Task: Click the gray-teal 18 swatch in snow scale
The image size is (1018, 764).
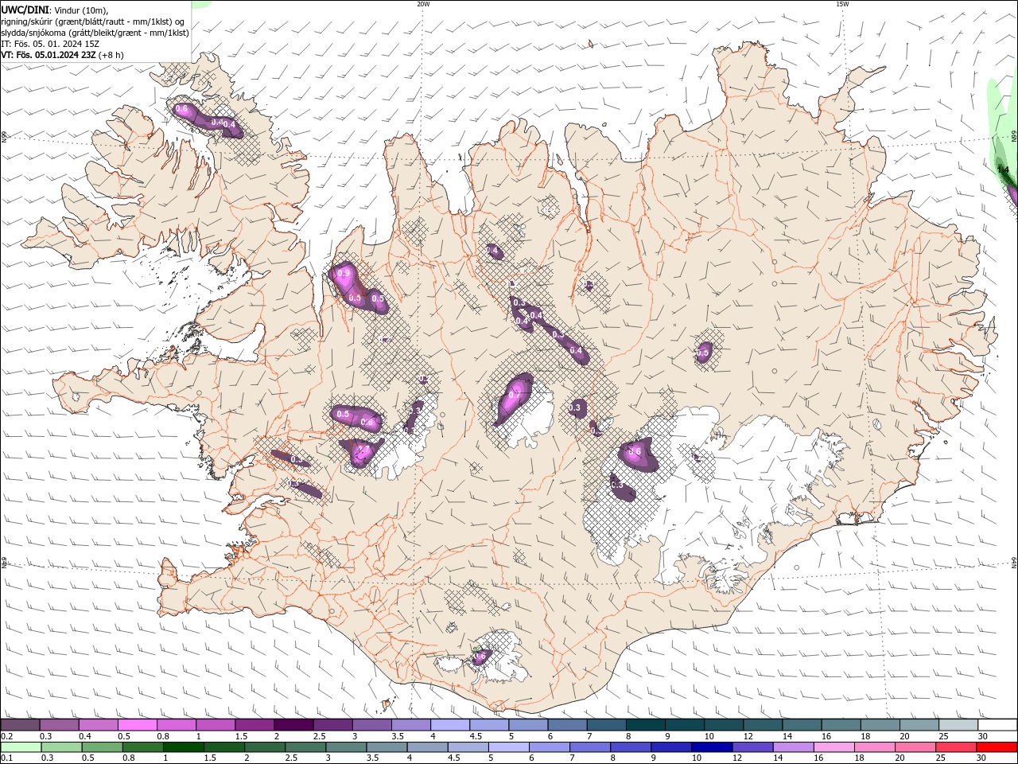Action: (x=880, y=725)
